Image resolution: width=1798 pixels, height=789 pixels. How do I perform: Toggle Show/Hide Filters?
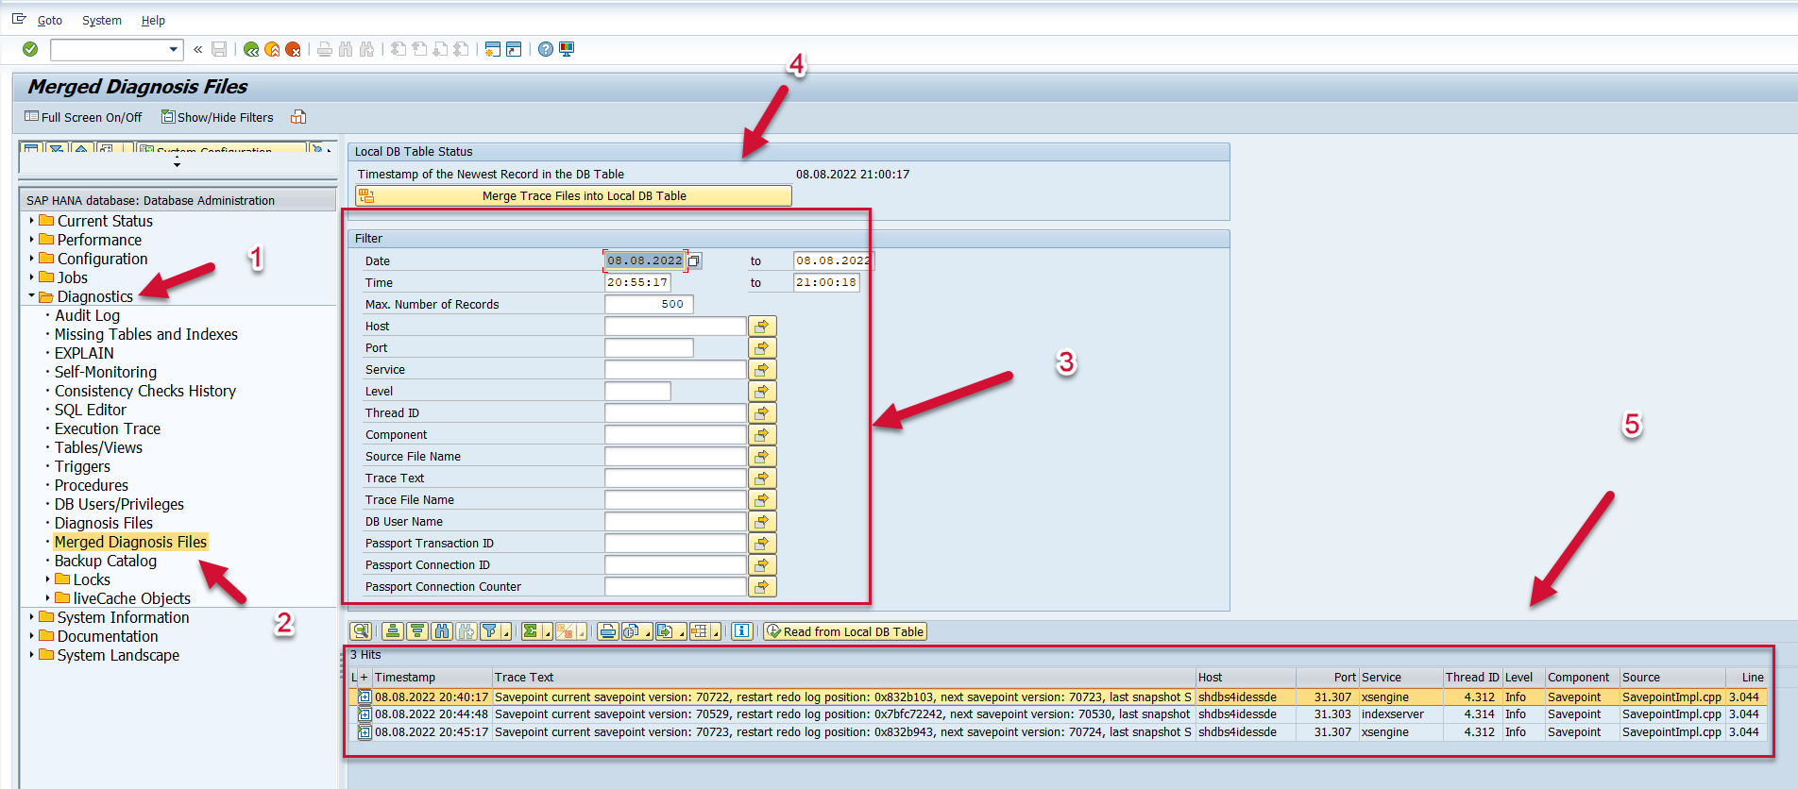click(217, 117)
